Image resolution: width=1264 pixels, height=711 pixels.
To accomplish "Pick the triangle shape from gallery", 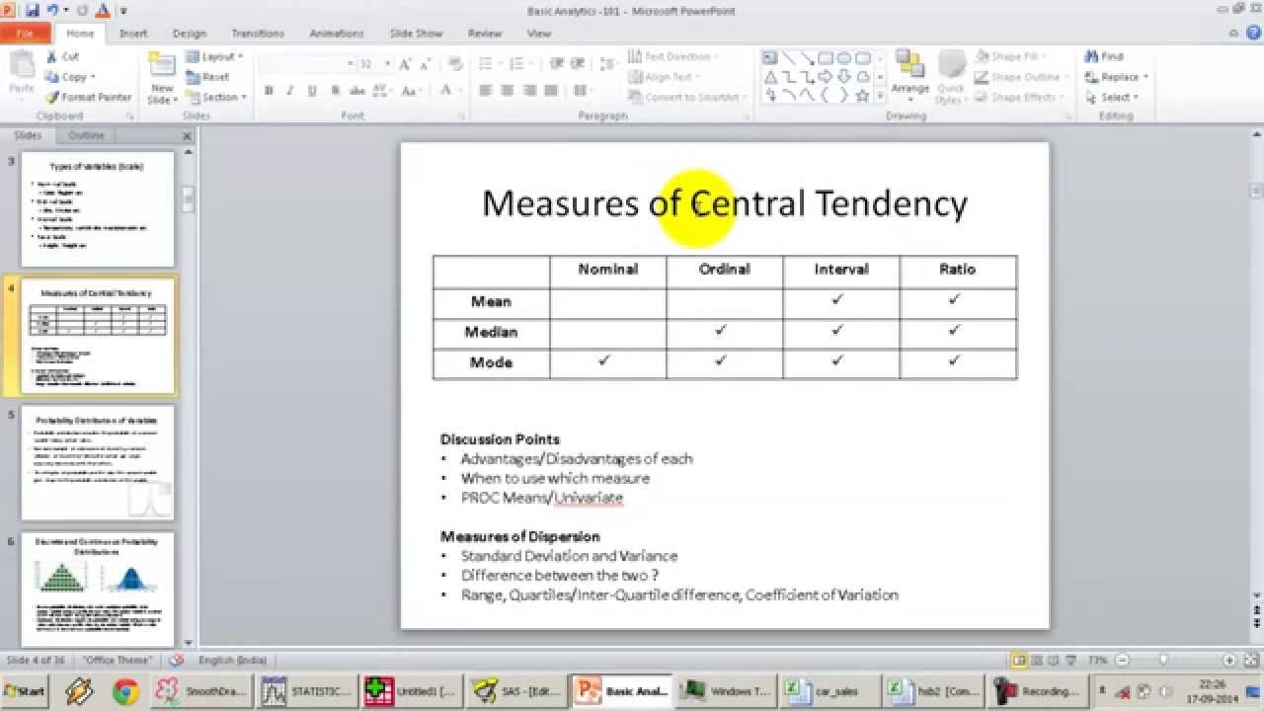I will pos(770,77).
